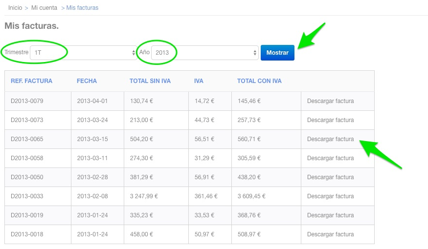Open the Año dropdown showing 2013
Screen dimensions: 428x249
pyautogui.click(x=205, y=53)
